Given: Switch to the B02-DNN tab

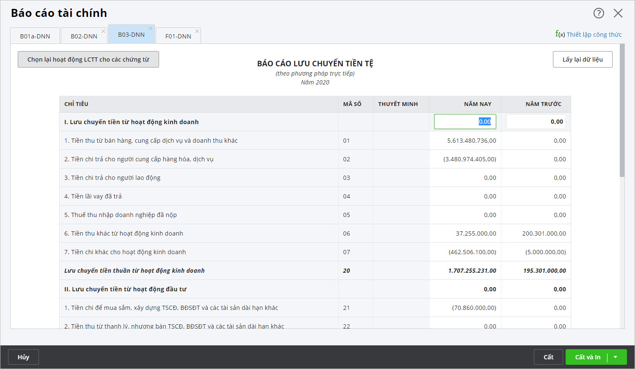Looking at the screenshot, I should coord(84,36).
